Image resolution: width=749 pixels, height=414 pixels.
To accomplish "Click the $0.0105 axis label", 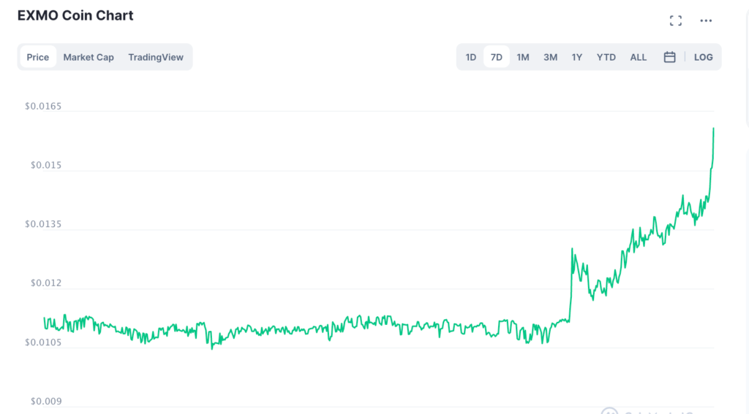I will (x=43, y=342).
